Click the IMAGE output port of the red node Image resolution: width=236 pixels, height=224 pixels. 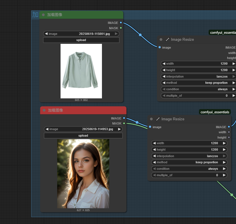click(x=124, y=118)
